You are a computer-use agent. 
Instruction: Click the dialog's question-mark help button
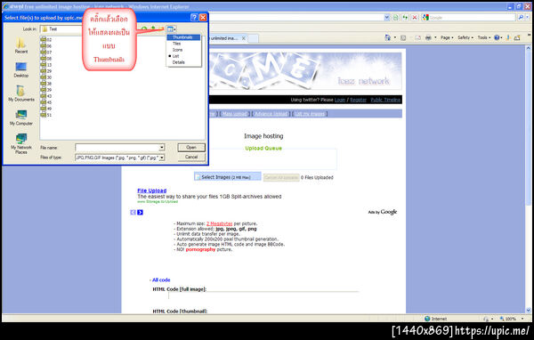pyautogui.click(x=194, y=18)
